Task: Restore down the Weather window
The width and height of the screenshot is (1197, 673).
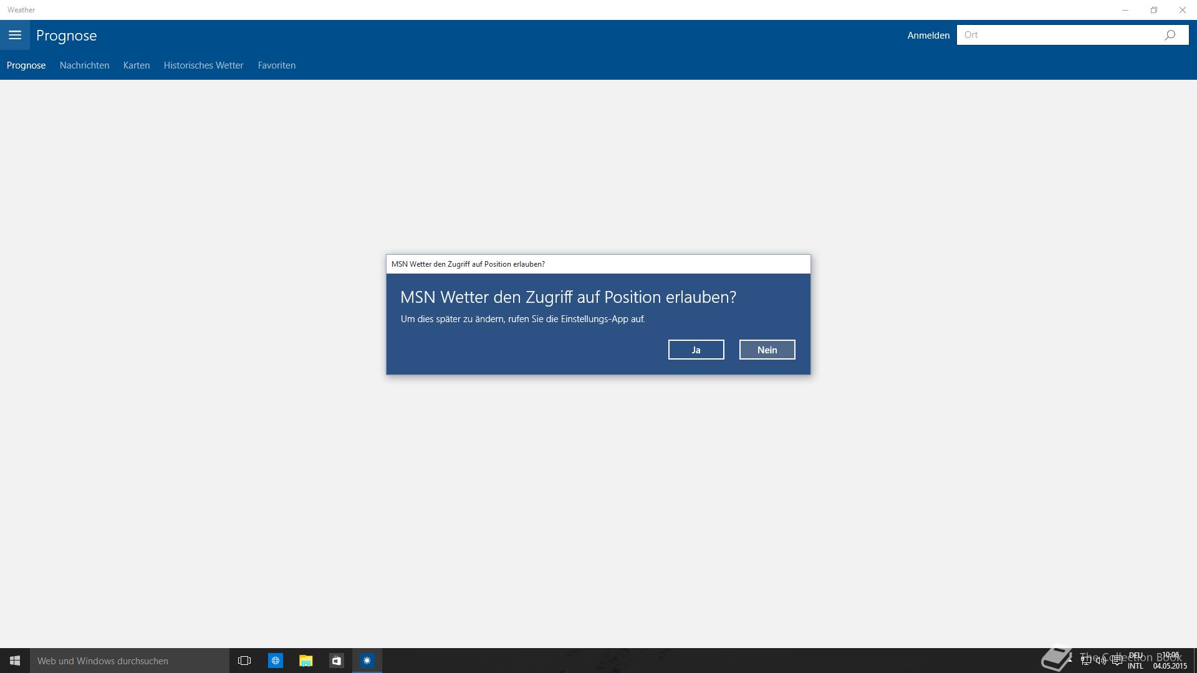Action: click(x=1154, y=10)
